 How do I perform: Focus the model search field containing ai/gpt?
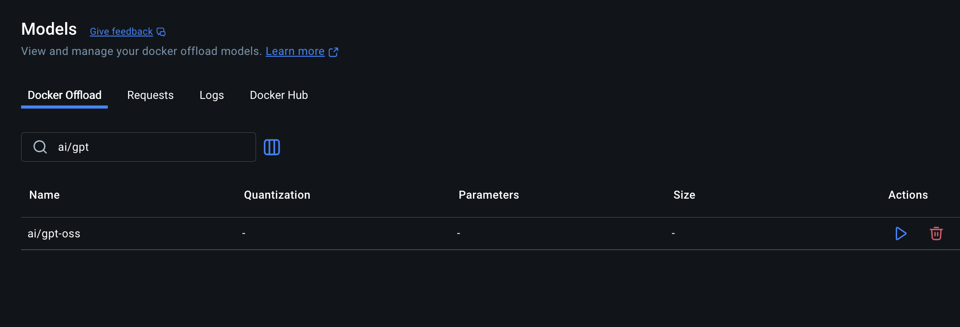[139, 147]
